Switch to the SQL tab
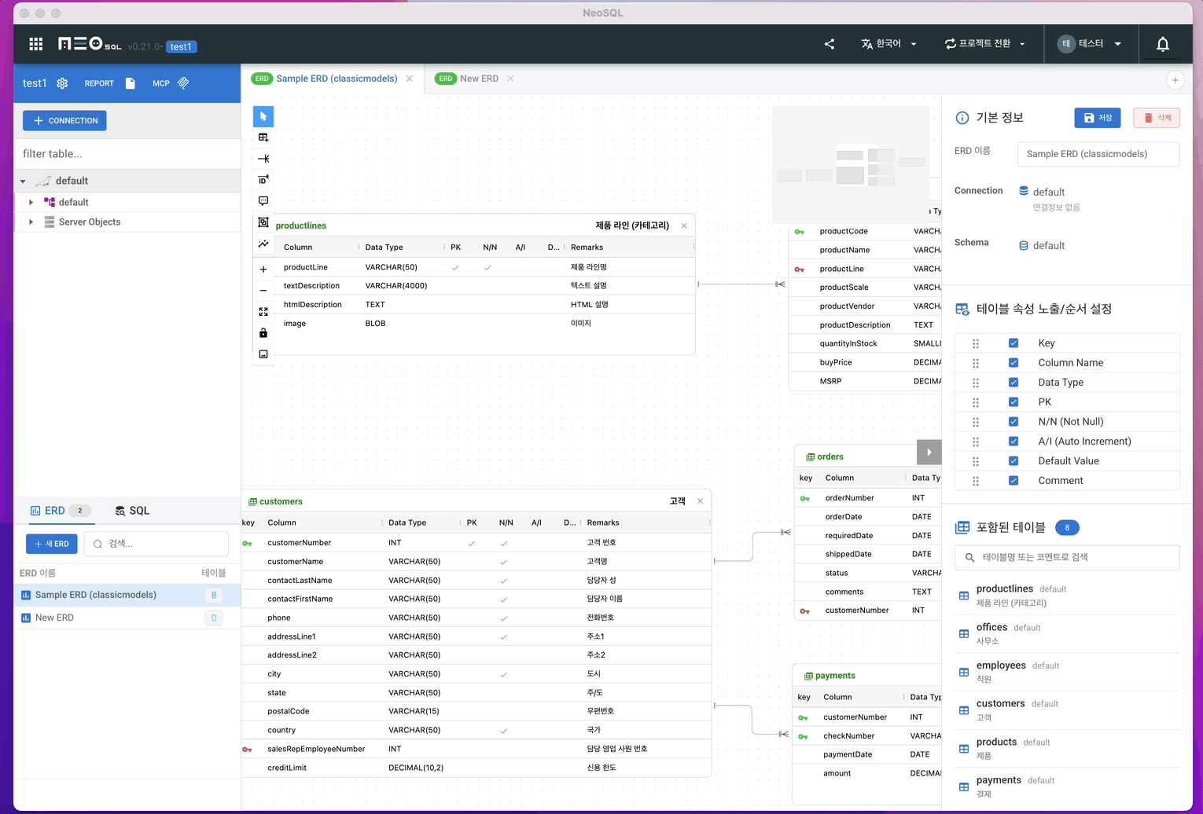Viewport: 1203px width, 814px height. 132,511
